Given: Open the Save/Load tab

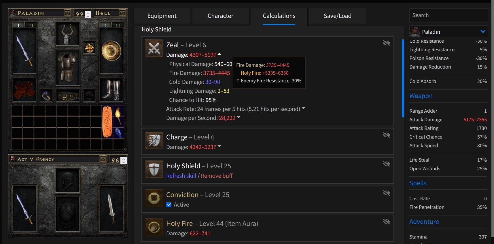Looking at the screenshot, I should pyautogui.click(x=337, y=16).
